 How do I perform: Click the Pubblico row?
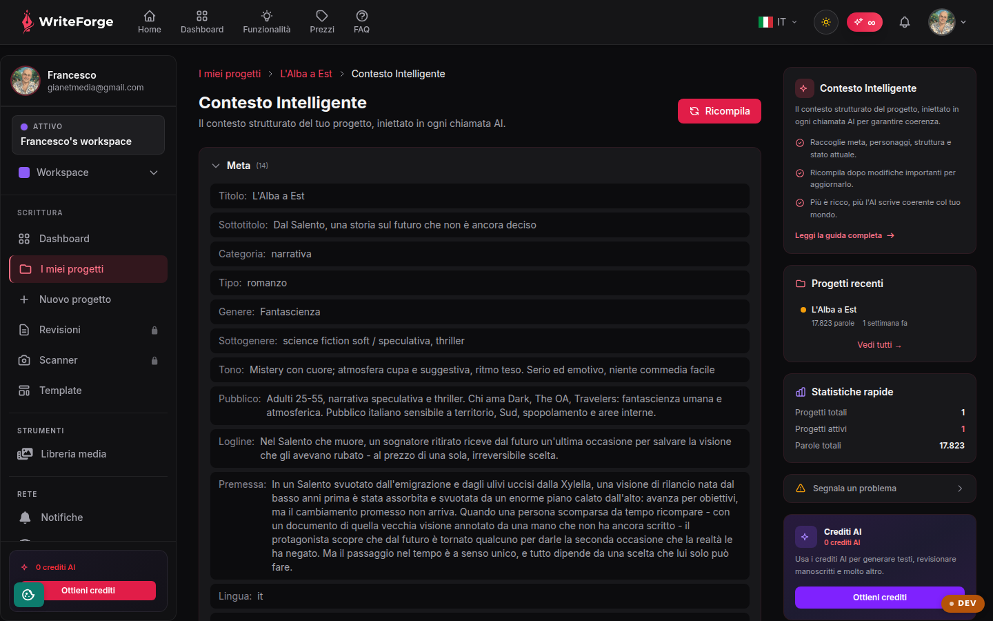[480, 406]
